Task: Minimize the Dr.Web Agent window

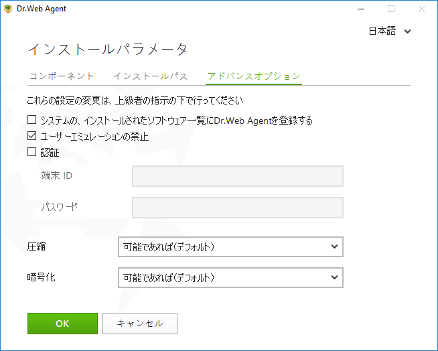Action: [x=361, y=9]
